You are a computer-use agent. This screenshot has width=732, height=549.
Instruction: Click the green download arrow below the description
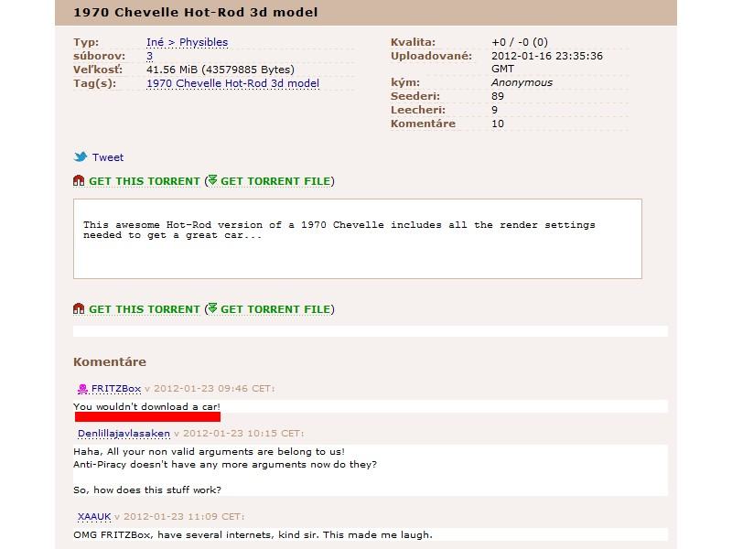tap(212, 308)
